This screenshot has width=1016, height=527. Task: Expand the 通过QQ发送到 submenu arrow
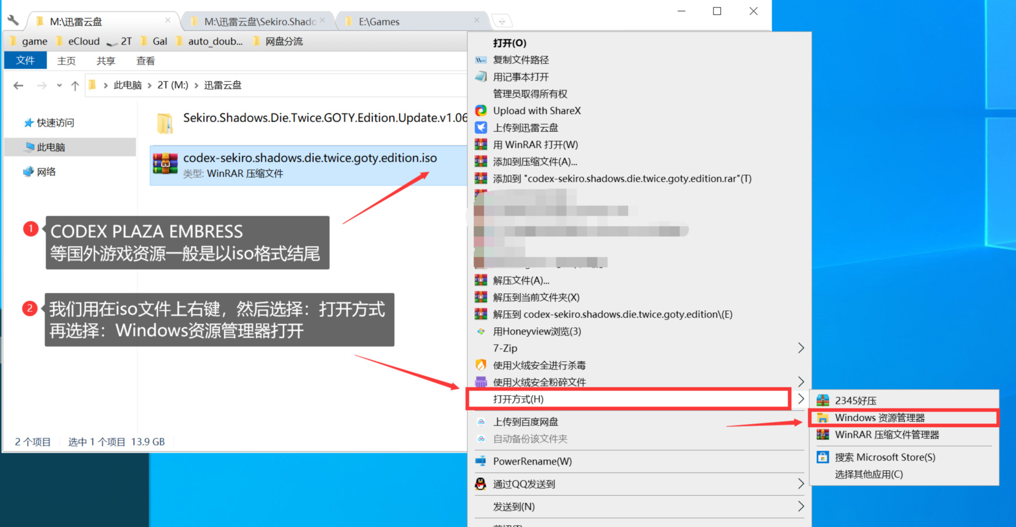pyautogui.click(x=801, y=484)
